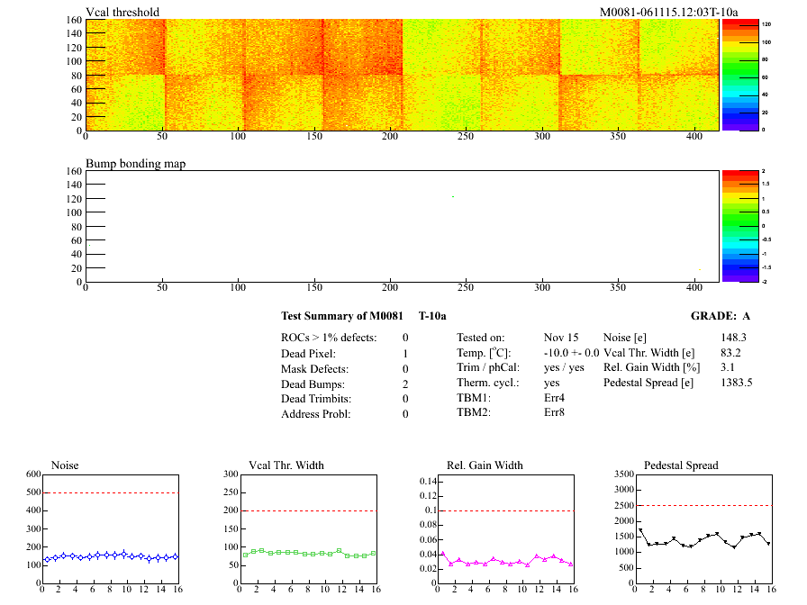Click the 'M0081-061115.12:03T-10a' module label
The image size is (807, 605).
[x=668, y=12]
